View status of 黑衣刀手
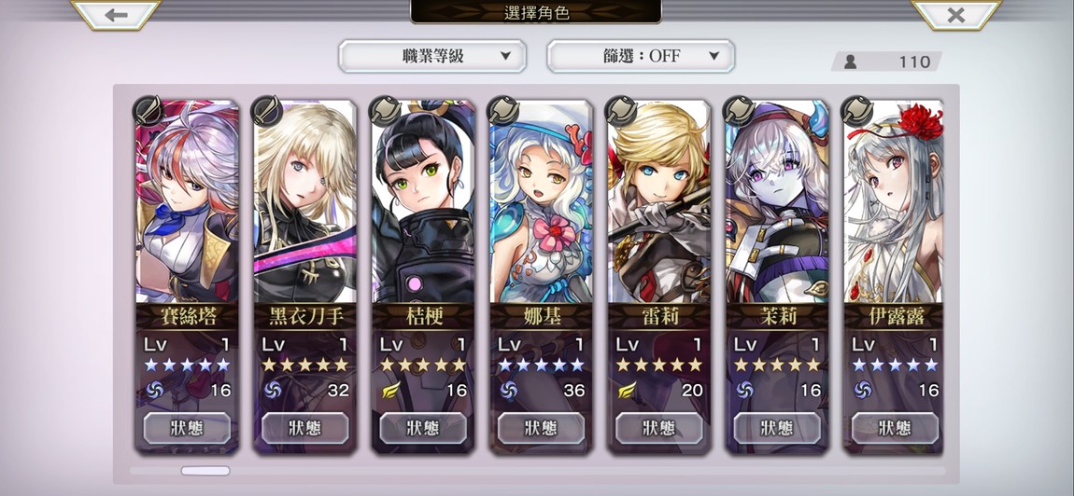The width and height of the screenshot is (1074, 496). coord(304,428)
